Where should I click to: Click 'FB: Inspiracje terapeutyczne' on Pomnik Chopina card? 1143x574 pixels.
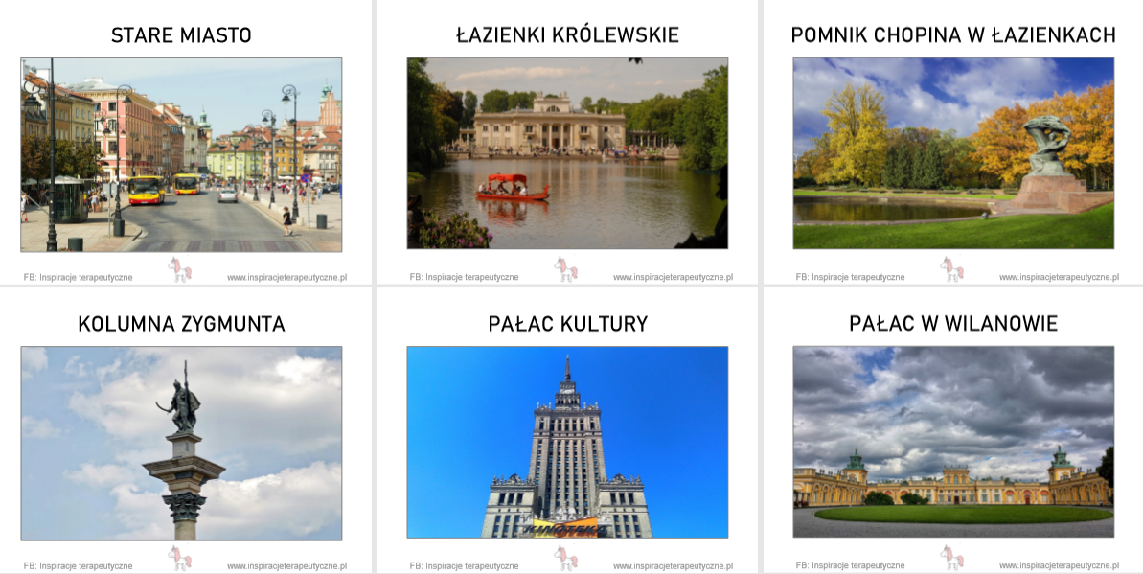[x=850, y=277]
